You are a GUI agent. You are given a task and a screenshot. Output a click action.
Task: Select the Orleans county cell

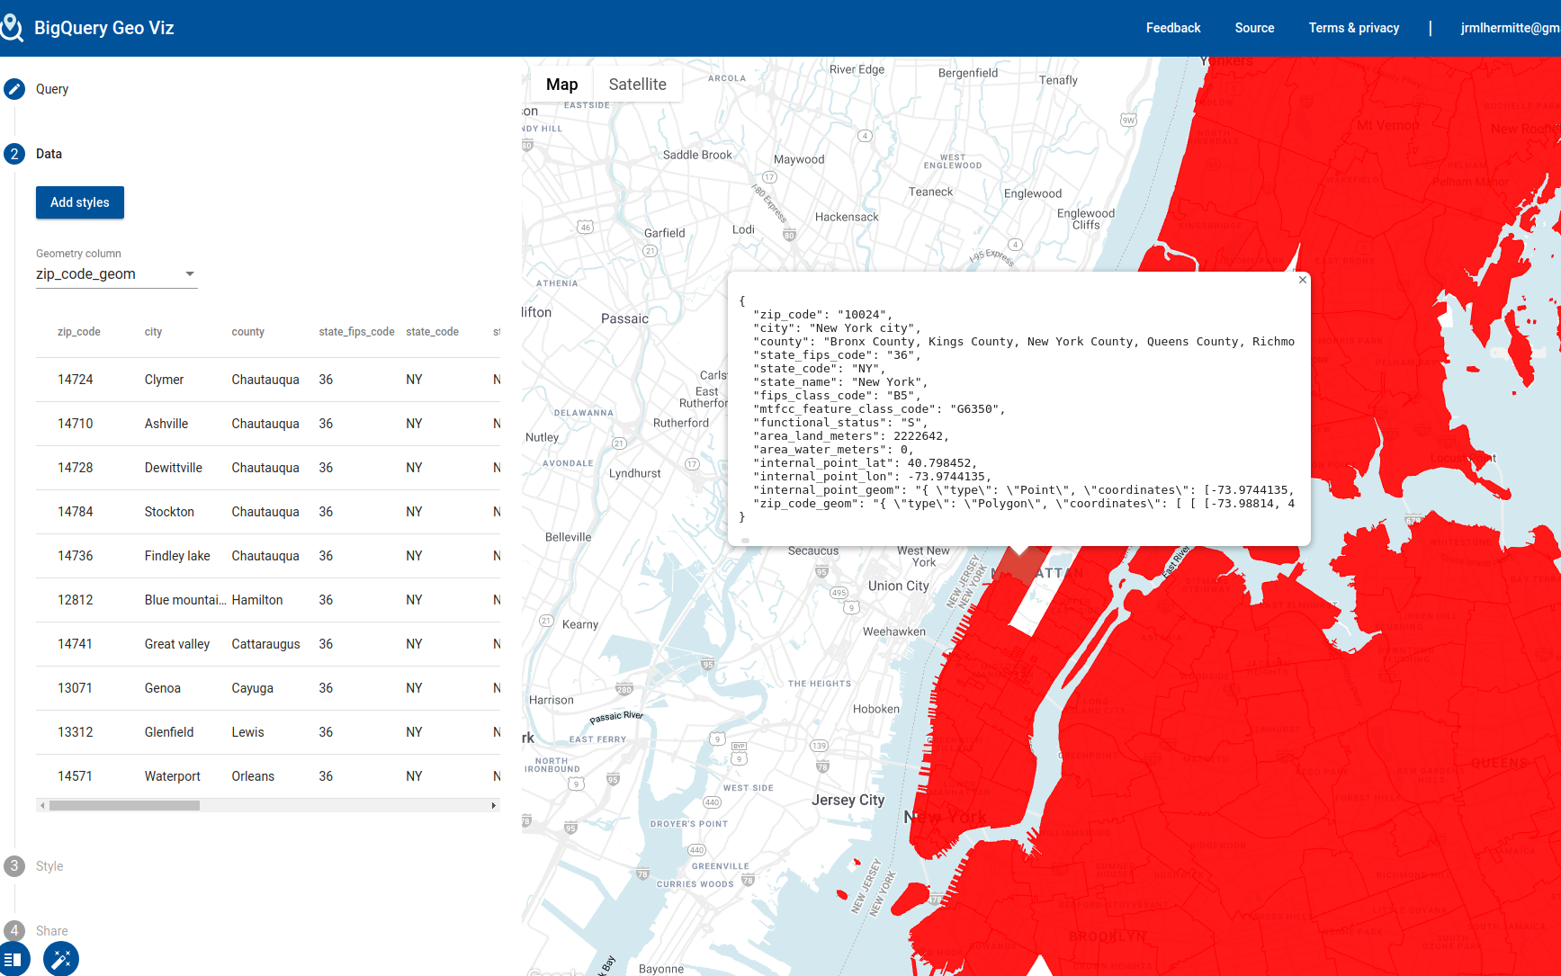pos(253,776)
